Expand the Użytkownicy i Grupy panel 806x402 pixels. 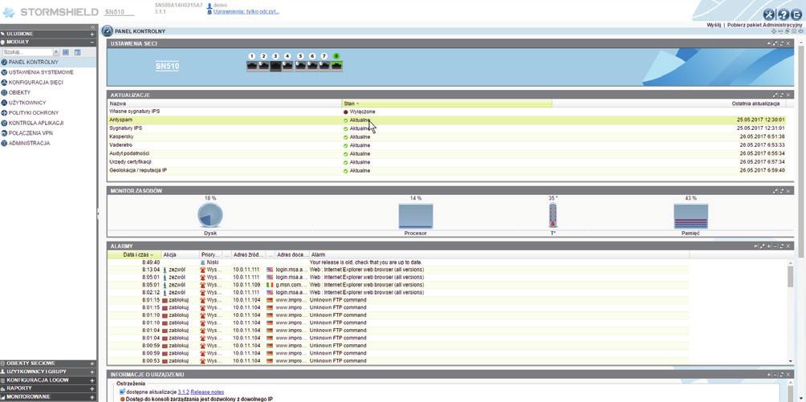coord(92,372)
